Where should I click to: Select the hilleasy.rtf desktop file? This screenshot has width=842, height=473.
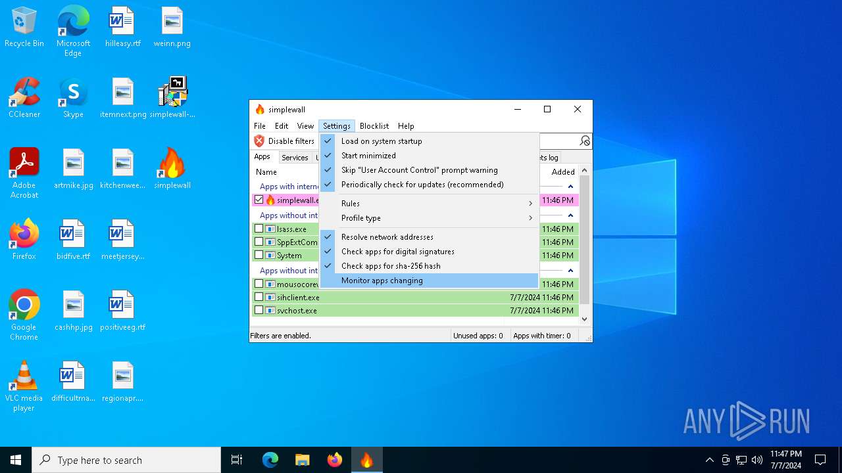pos(122,28)
